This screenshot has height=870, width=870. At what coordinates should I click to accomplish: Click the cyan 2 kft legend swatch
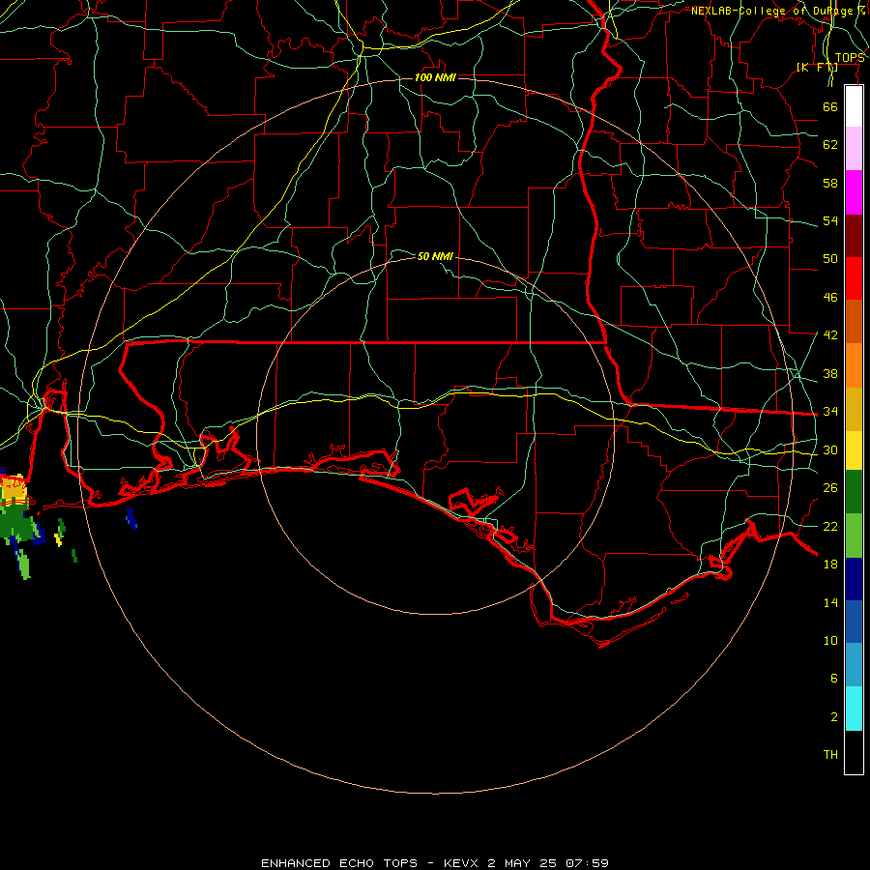(x=854, y=709)
